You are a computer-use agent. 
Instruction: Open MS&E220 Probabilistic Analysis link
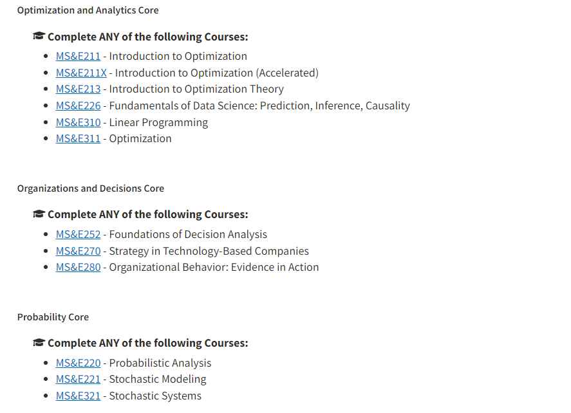point(78,363)
